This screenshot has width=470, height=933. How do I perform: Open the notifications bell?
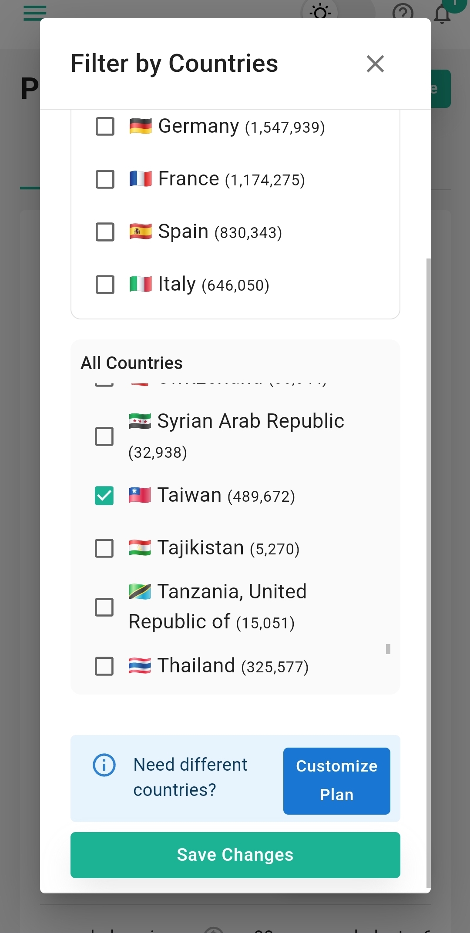coord(442,14)
